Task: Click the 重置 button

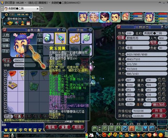Action: pyautogui.click(x=65, y=127)
